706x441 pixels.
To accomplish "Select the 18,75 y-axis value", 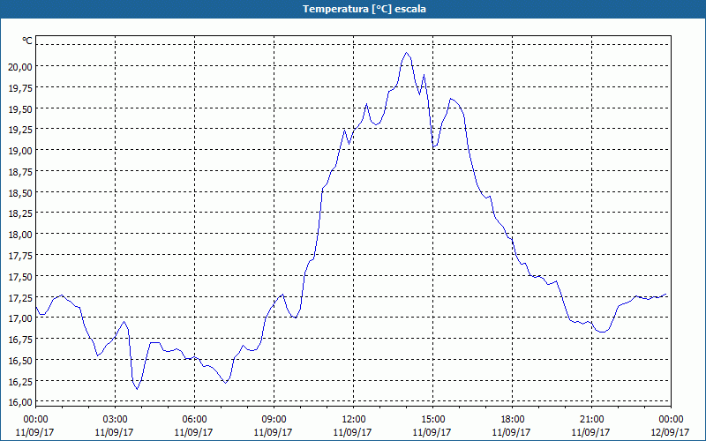I will (x=20, y=171).
